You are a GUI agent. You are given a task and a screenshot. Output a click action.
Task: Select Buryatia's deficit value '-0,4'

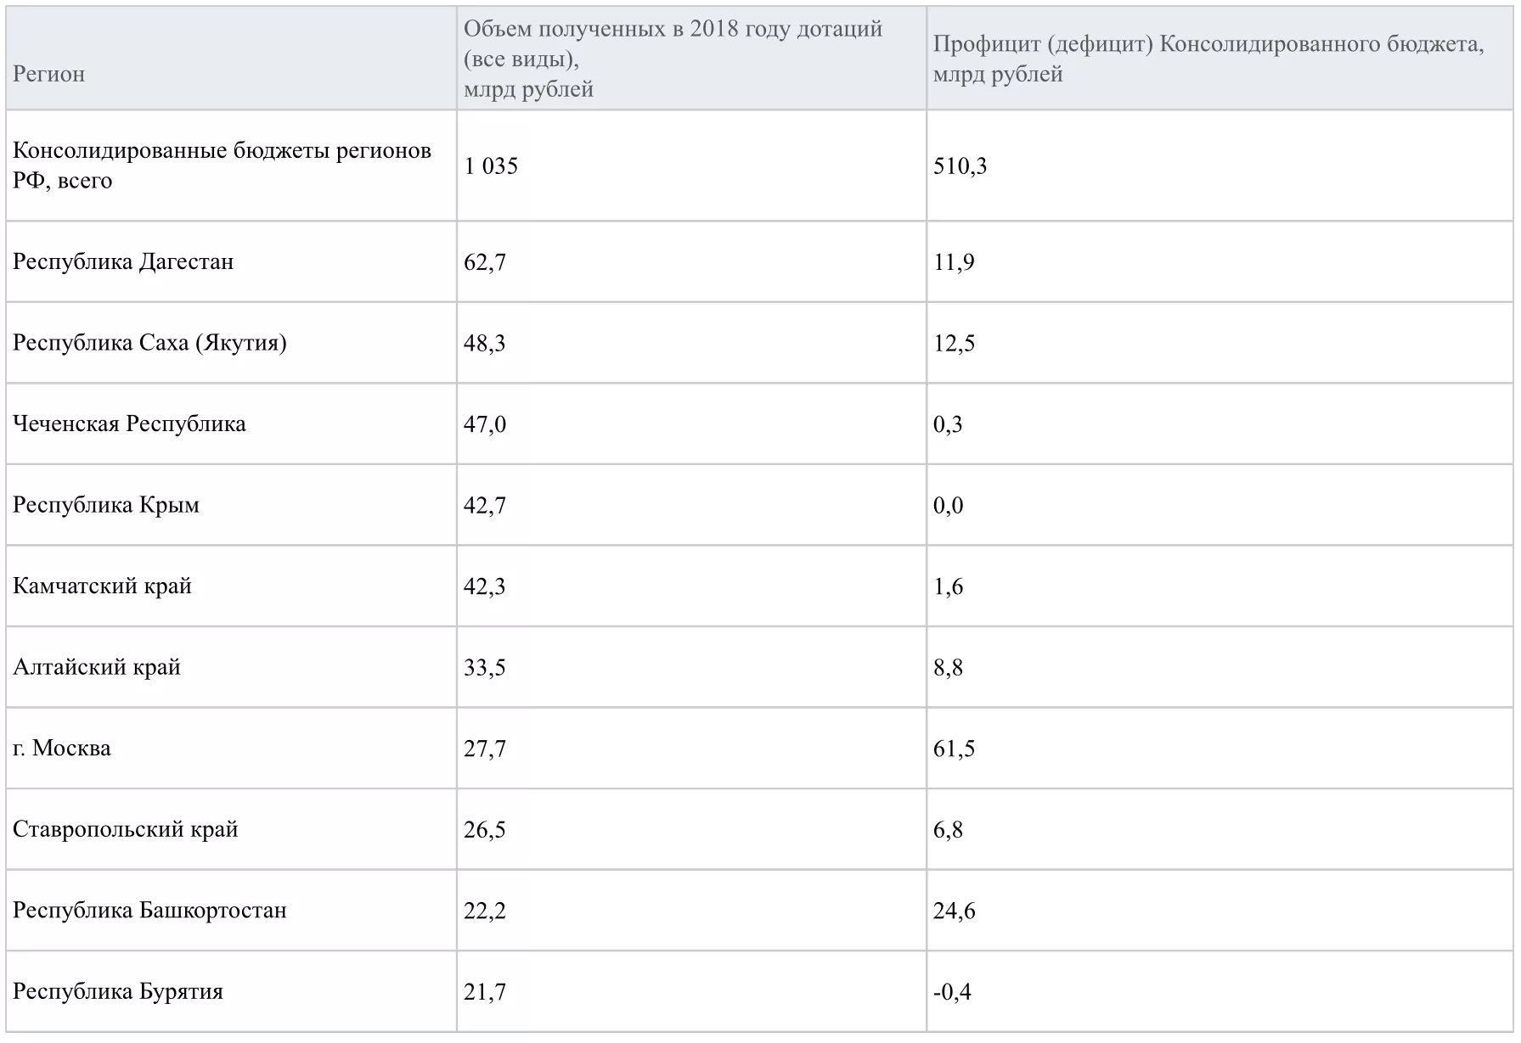tap(952, 991)
